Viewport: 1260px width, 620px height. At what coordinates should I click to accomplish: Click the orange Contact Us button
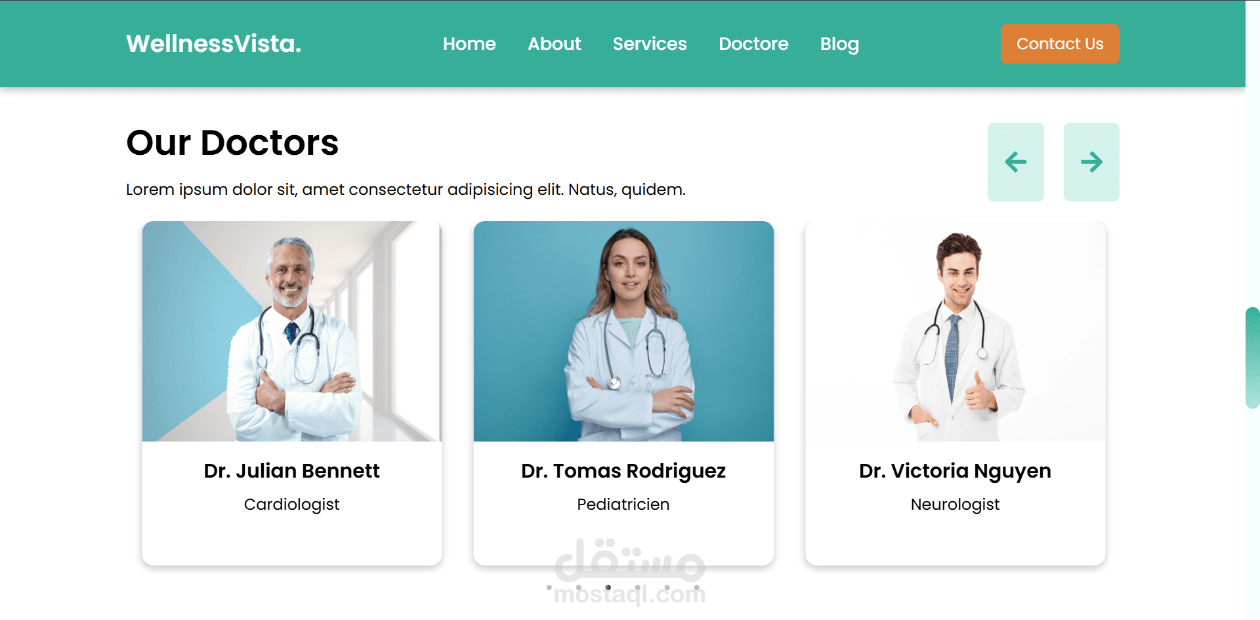coord(1060,44)
